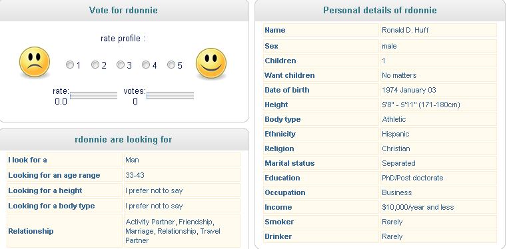Image resolution: width=507 pixels, height=249 pixels.
Task: Click the Sex value 'male'
Action: click(389, 46)
